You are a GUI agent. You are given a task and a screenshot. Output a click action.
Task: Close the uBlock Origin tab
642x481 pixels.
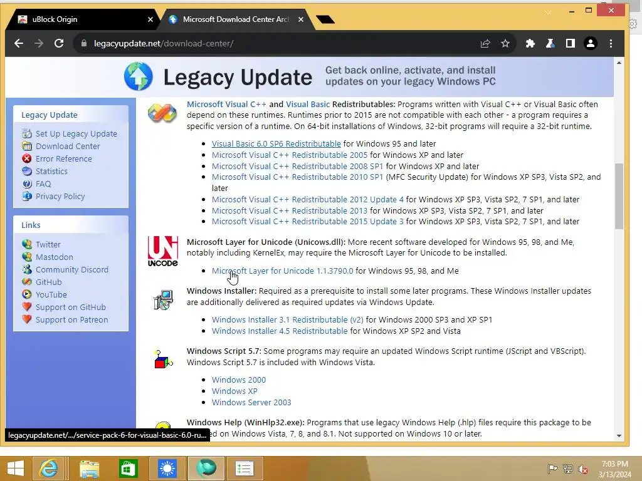(150, 19)
